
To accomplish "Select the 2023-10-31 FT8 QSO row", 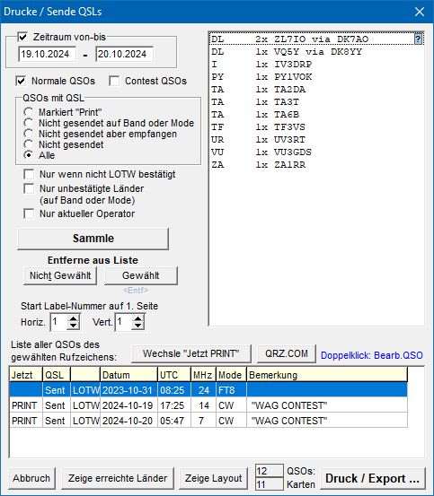I will [208, 390].
